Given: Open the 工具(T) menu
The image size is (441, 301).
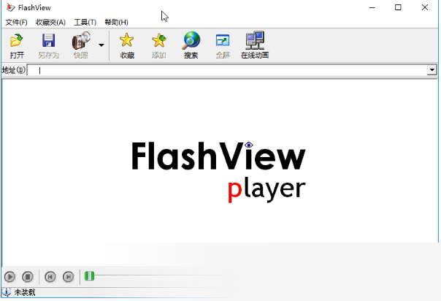Looking at the screenshot, I should (x=85, y=22).
